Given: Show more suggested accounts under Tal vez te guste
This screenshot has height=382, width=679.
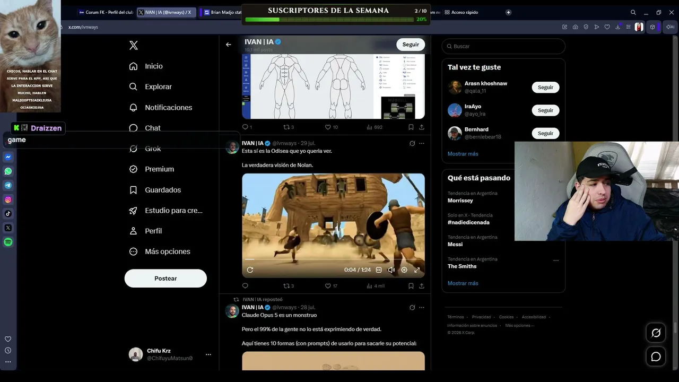Looking at the screenshot, I should point(463,154).
